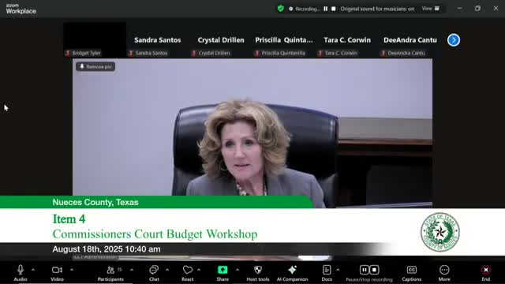This screenshot has width=505, height=284.
Task: Click Priscilla Quintanilla muted mic icon
Action: tap(257, 53)
